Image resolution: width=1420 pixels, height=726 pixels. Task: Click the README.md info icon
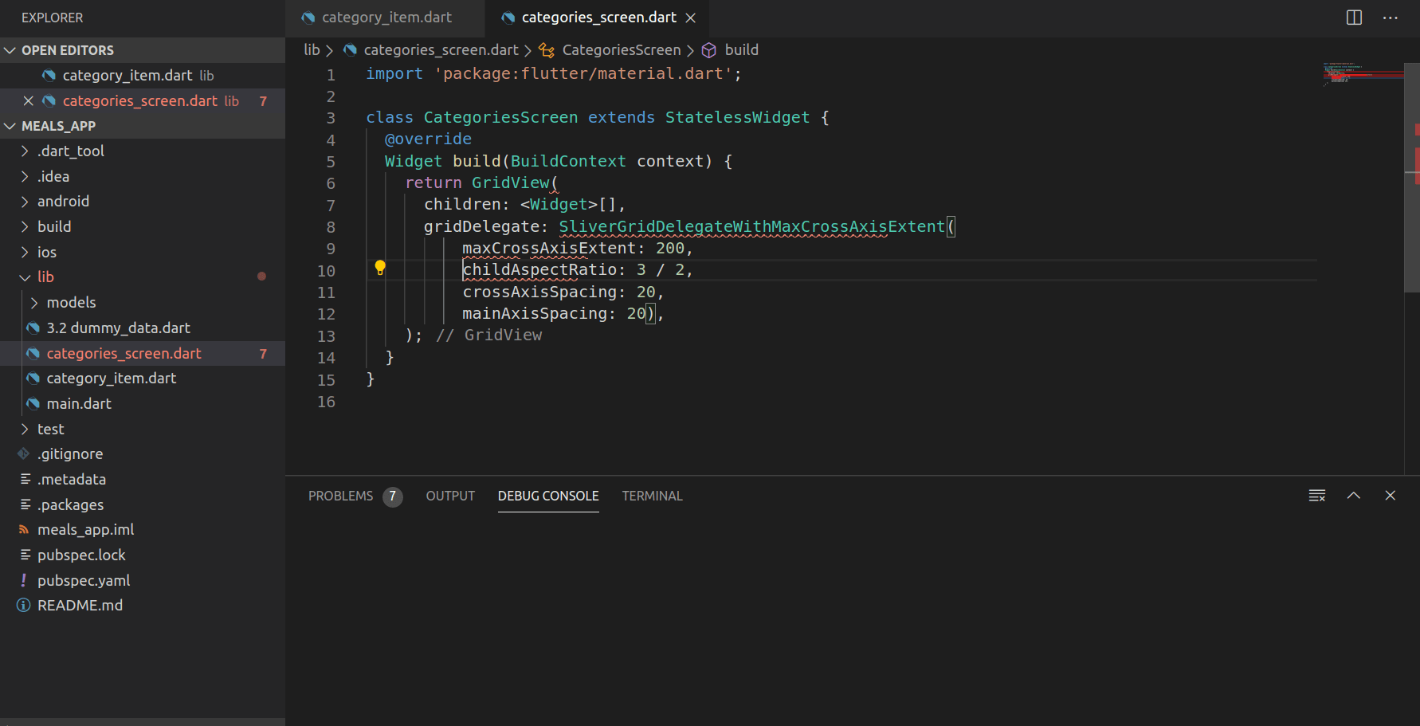pos(24,606)
